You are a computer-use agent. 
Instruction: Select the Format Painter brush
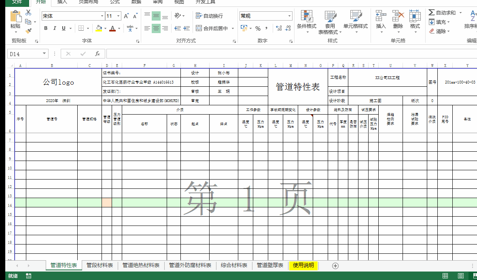point(28,31)
